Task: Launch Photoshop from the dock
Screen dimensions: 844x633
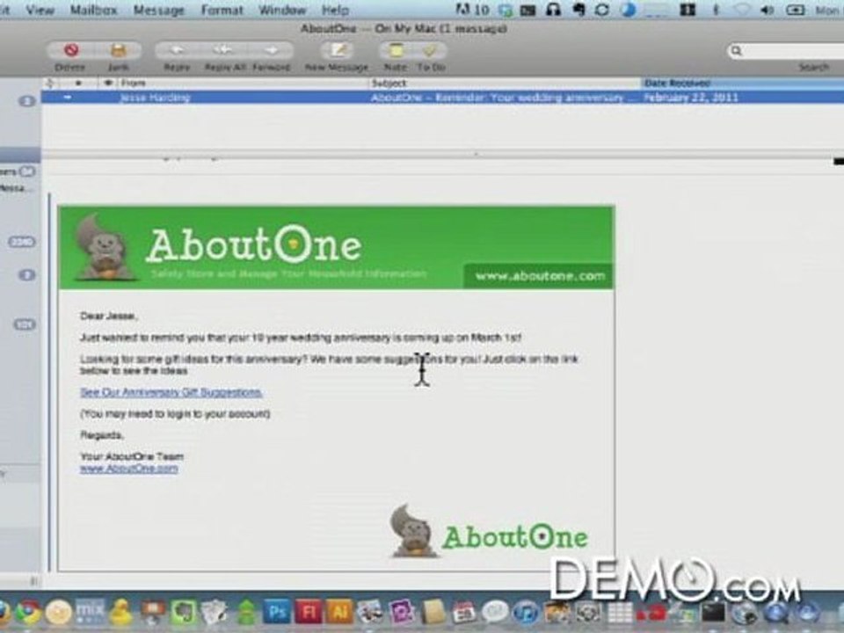Action: (x=277, y=613)
